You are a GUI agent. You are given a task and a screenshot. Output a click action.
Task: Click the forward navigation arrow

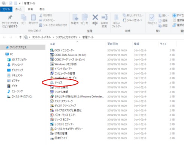pos(11,37)
